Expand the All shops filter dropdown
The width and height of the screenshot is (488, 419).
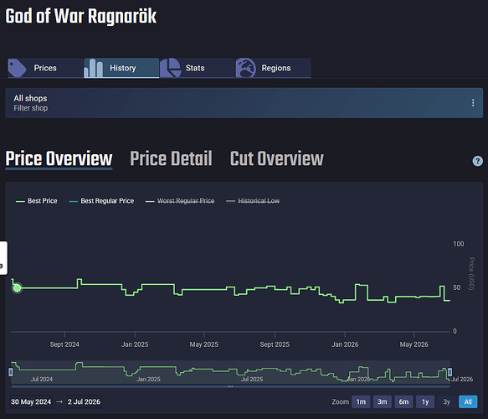tap(244, 103)
